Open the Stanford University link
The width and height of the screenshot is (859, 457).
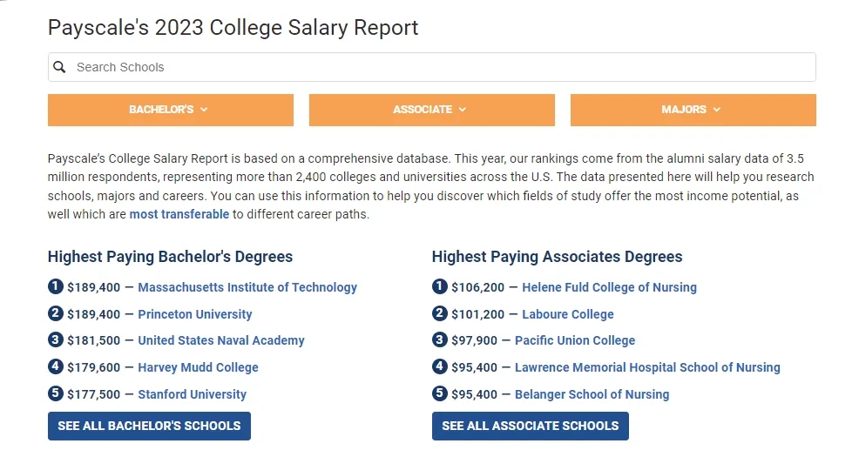[193, 394]
